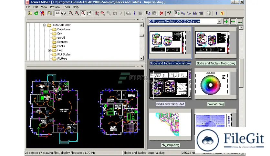Click the blue exclamation mark icon
This screenshot has width=270, height=156.
(x=216, y=13)
